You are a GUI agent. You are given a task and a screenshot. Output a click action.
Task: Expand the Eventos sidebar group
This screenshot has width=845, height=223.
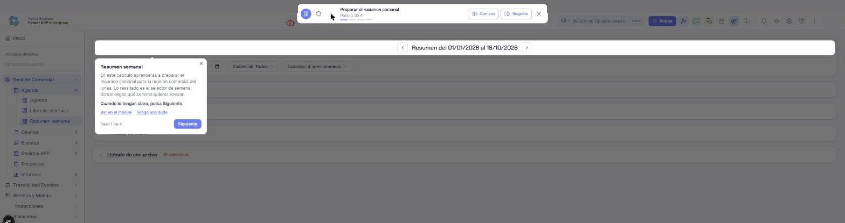(76, 143)
